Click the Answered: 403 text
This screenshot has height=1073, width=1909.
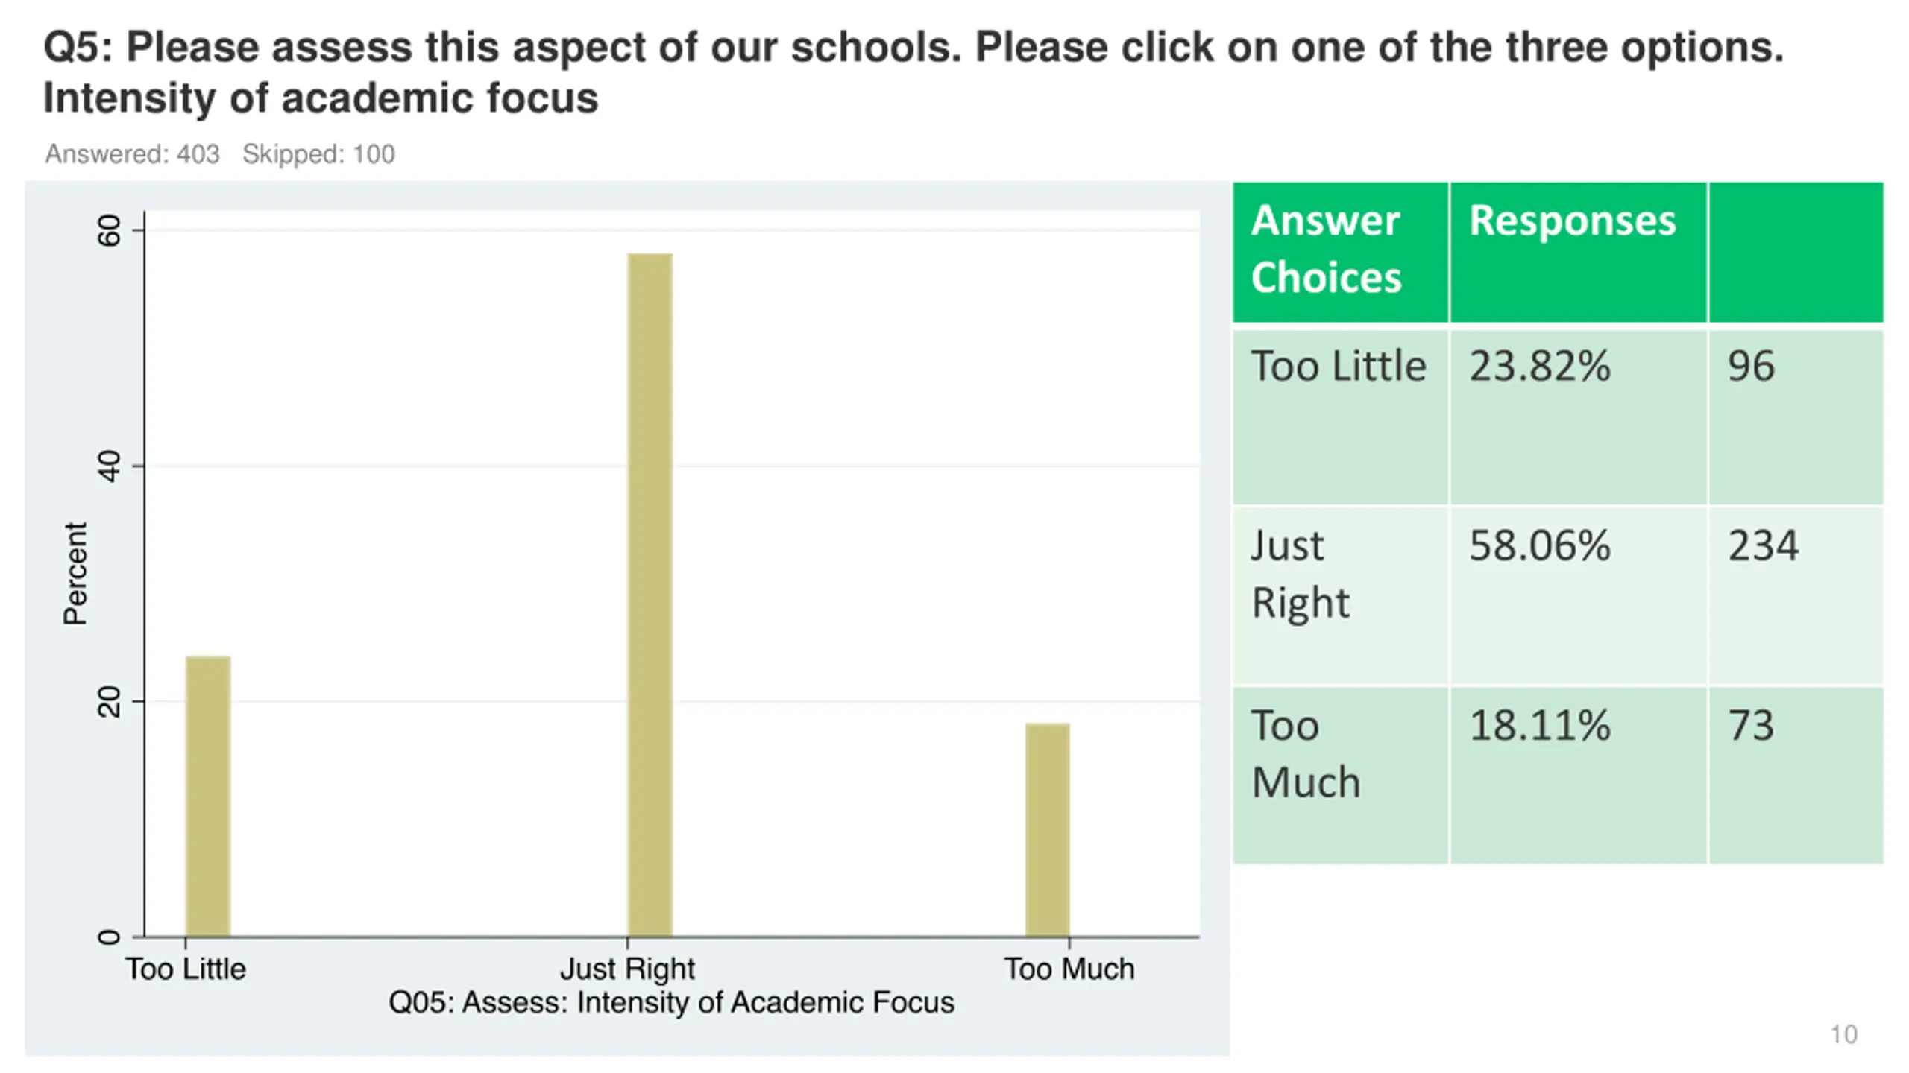click(x=133, y=154)
